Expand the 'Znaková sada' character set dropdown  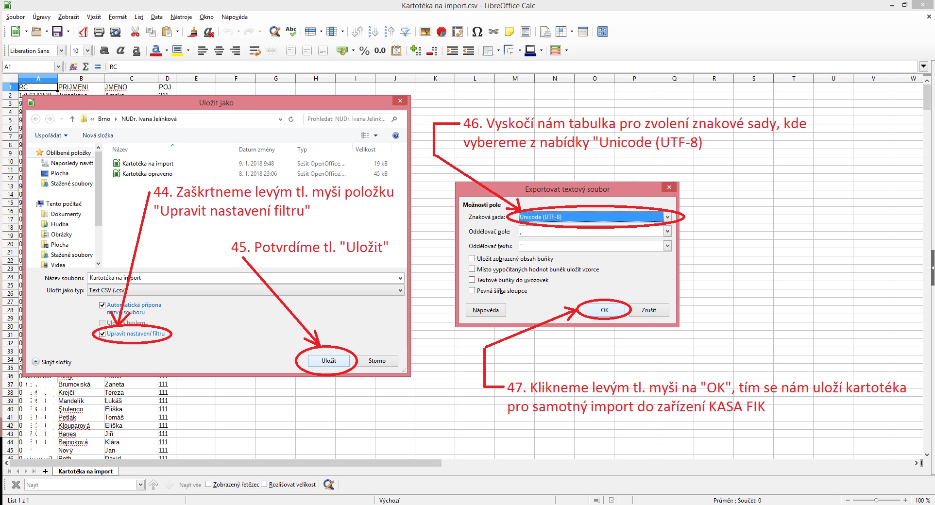coord(667,217)
